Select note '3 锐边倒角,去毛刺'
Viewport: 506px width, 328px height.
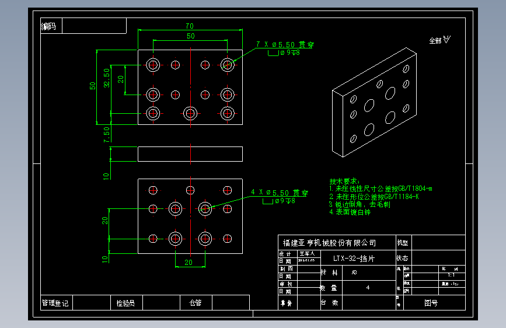pyautogui.click(x=360, y=204)
